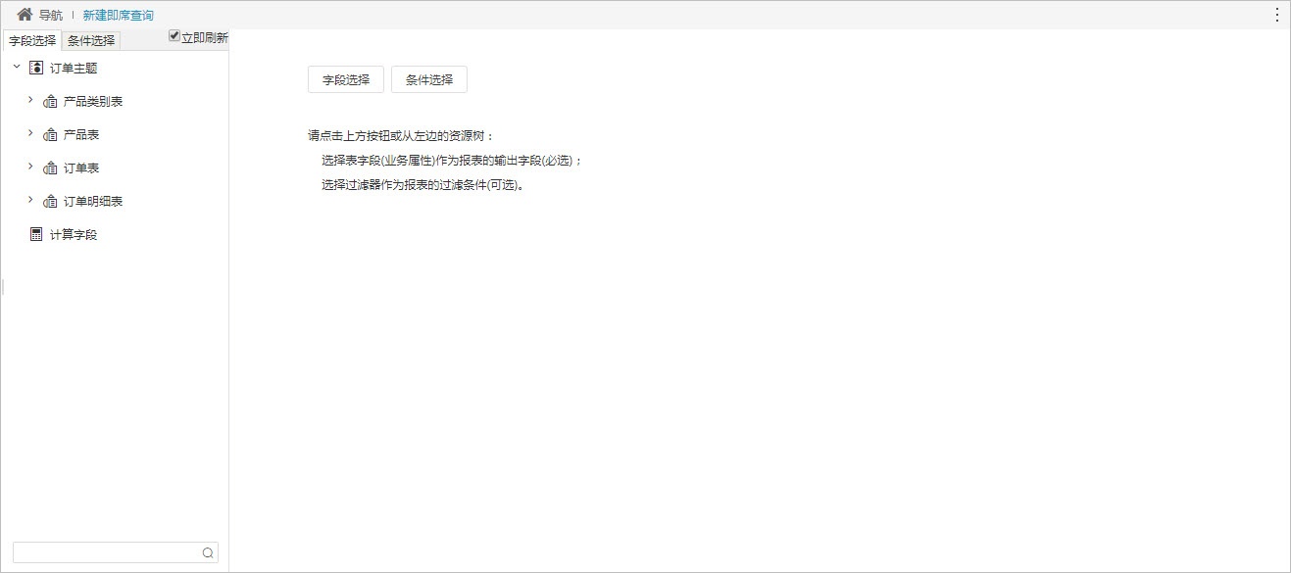Open the three-dot more options menu
Viewport: 1291px width, 573px height.
tap(1277, 15)
